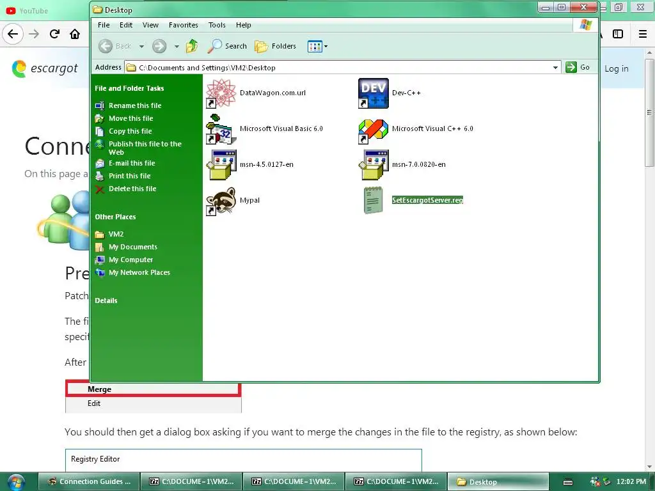Select the Dev-C++ shortcut icon
Viewport: 655px width, 491px height.
374,93
